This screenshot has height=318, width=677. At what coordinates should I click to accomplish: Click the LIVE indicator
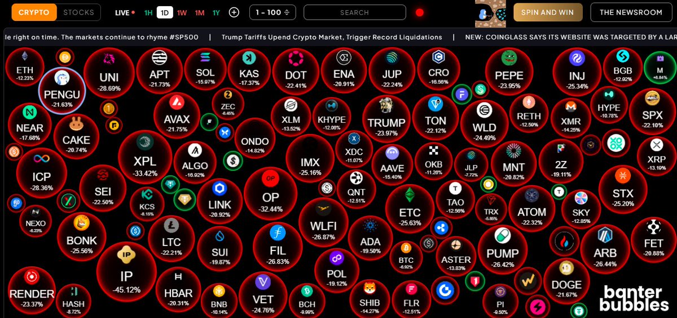[124, 12]
